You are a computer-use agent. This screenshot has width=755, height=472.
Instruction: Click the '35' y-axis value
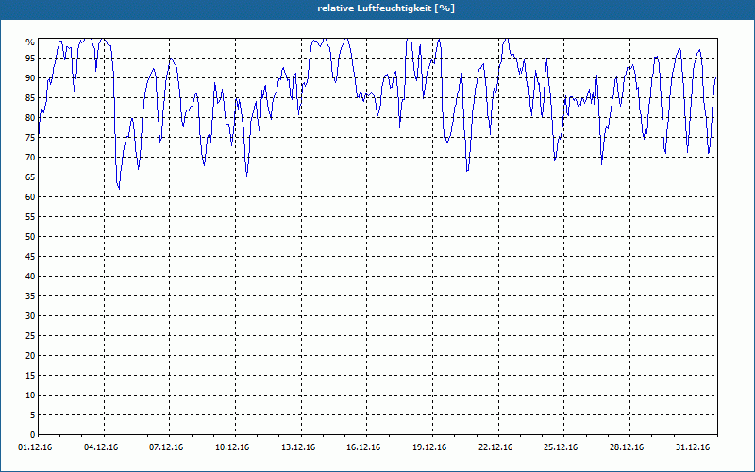[x=30, y=296]
